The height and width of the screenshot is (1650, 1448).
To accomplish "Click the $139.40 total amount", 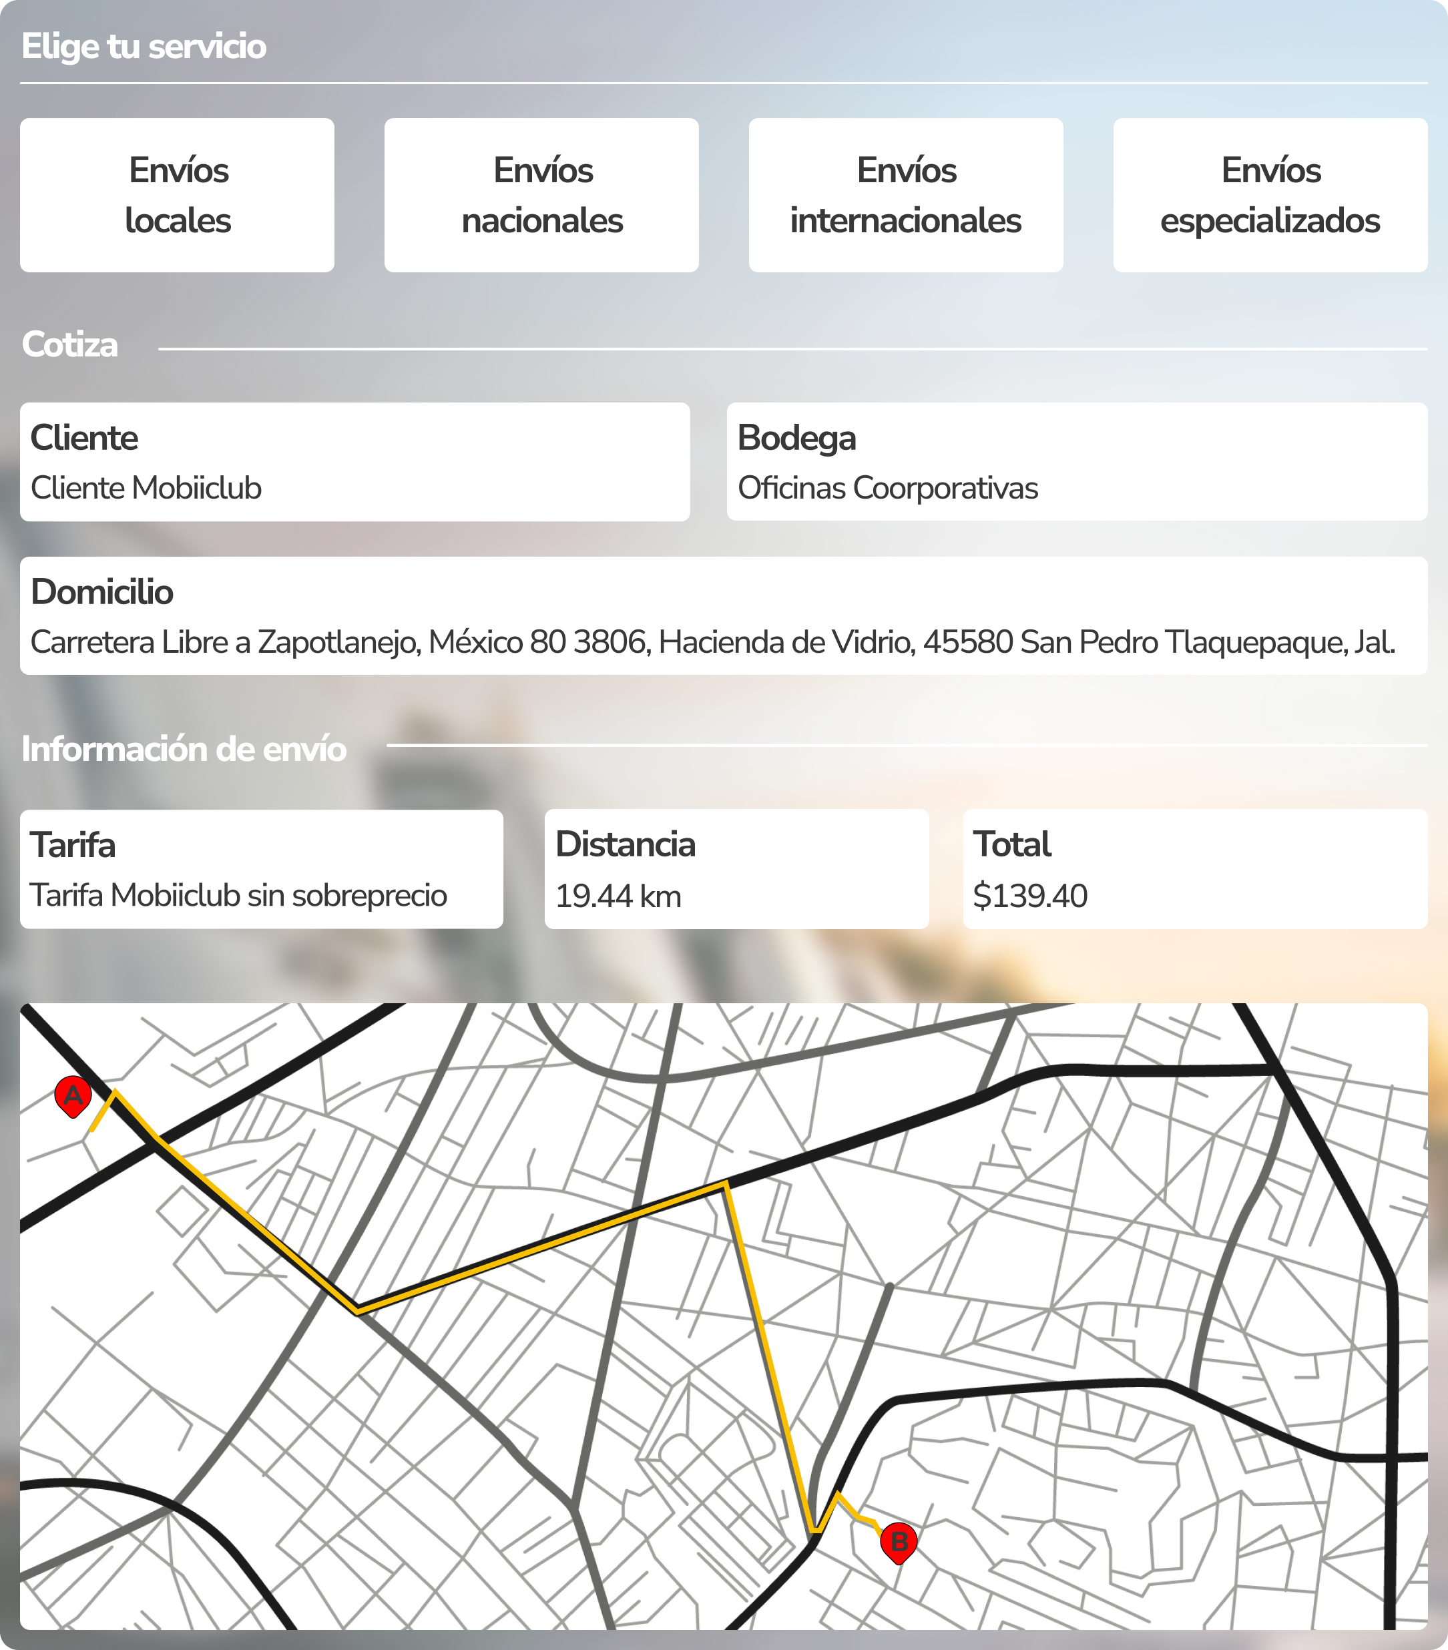I will tap(1029, 896).
